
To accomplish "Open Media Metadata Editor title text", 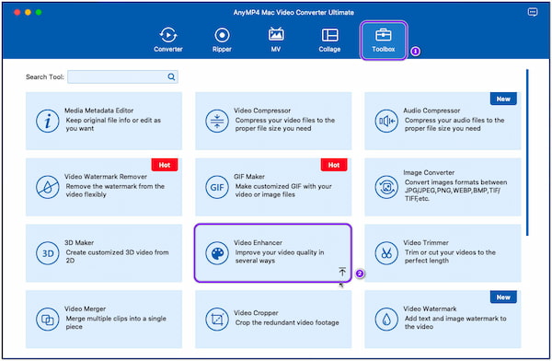I will point(99,111).
